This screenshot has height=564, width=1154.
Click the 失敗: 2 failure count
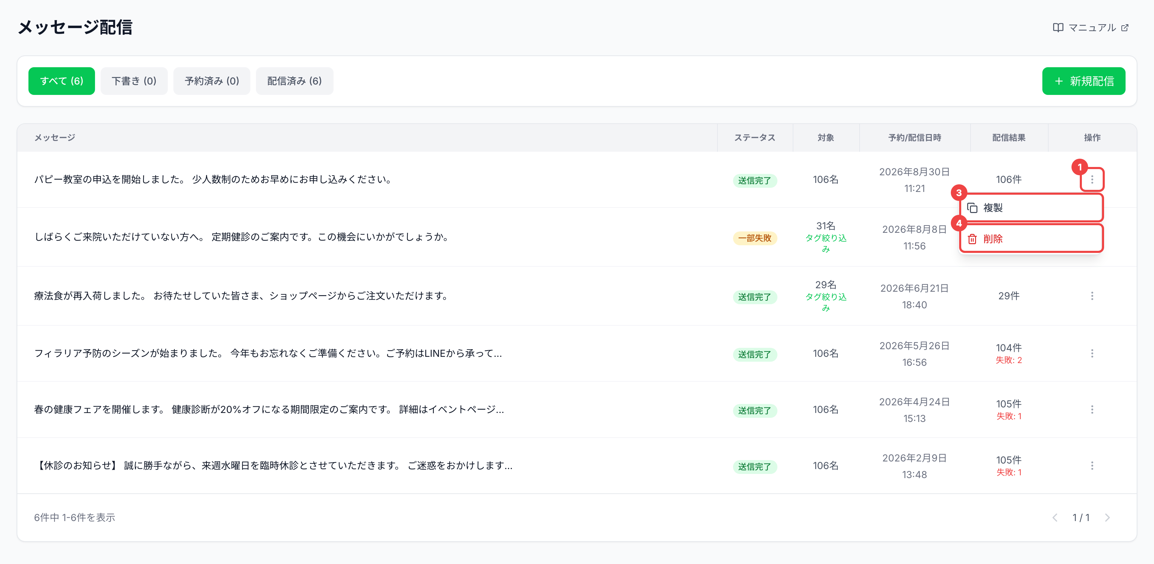pyautogui.click(x=1008, y=361)
